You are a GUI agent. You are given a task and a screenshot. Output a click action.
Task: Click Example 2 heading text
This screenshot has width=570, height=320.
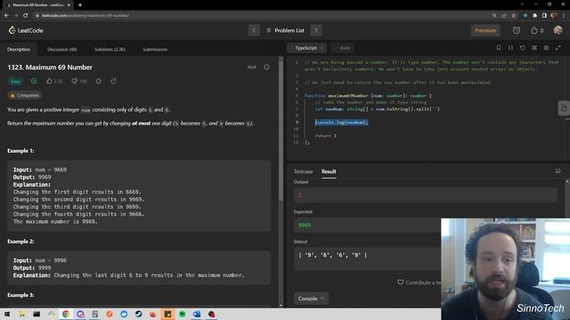(x=20, y=241)
